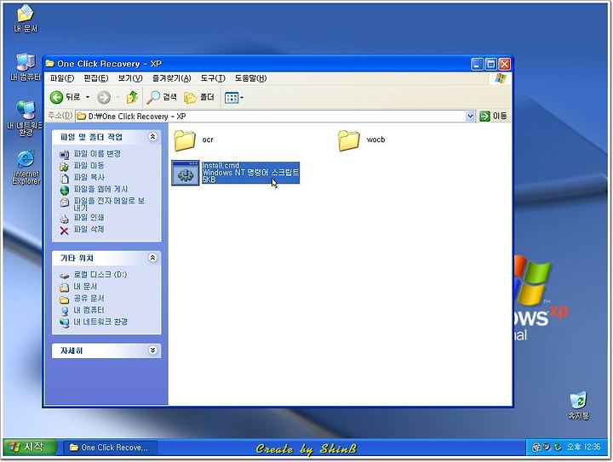Click the 파일 복사 copy file link
The width and height of the screenshot is (613, 462).
(x=89, y=177)
